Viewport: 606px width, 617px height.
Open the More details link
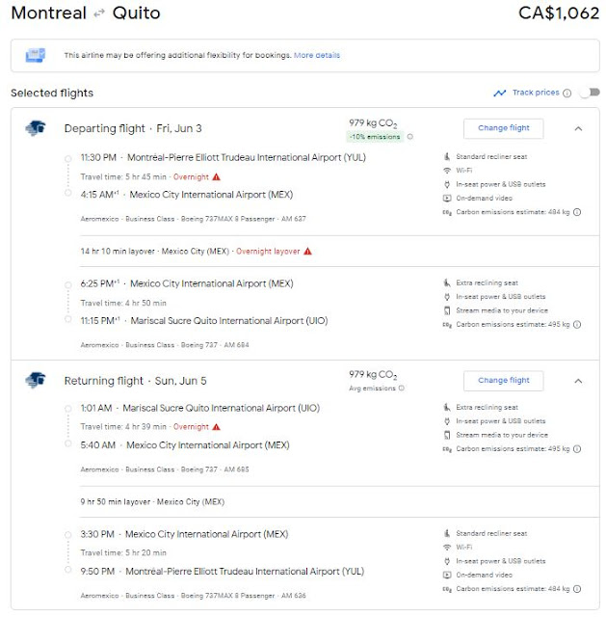coord(317,55)
